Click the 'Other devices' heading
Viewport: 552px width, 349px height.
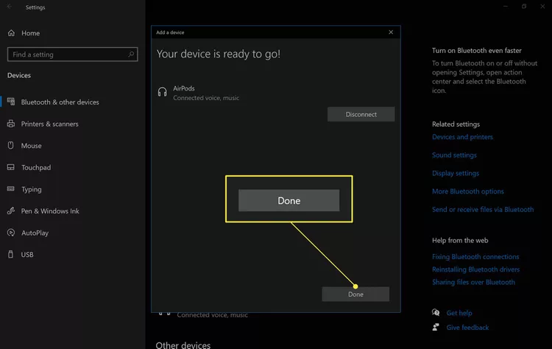coord(183,345)
